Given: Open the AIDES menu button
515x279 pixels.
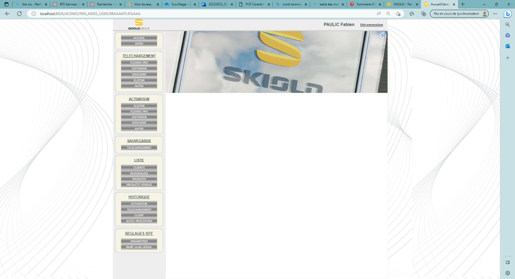Looking at the screenshot, I should [139, 44].
